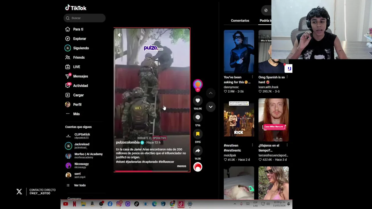Open File Explorer from the taskbar

pyautogui.click(x=83, y=204)
